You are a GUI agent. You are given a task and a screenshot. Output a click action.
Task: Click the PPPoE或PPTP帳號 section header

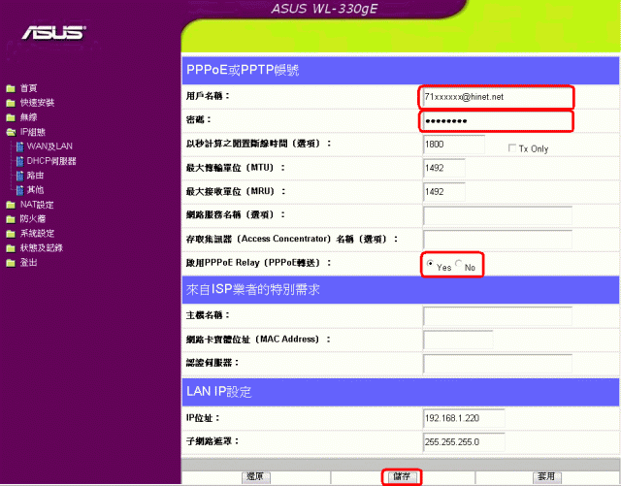401,70
